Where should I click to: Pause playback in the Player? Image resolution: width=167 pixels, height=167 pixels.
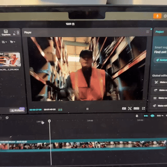point(87,109)
